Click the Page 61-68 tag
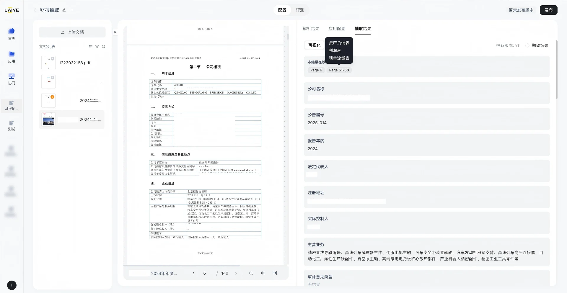567x293 pixels. [x=339, y=70]
